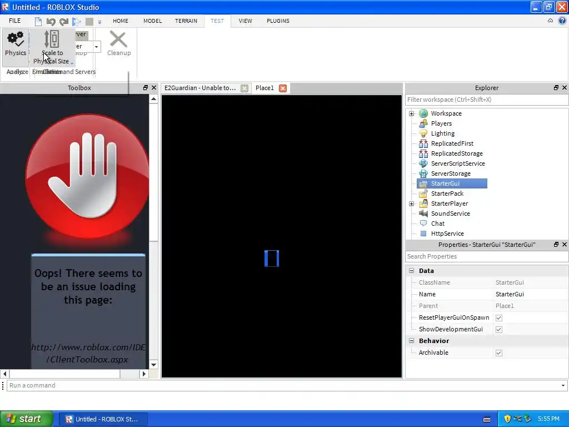Click the Cleanup X icon

[x=118, y=39]
